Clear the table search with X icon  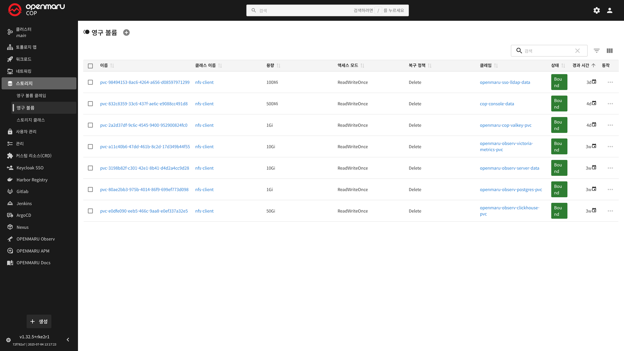pos(578,51)
